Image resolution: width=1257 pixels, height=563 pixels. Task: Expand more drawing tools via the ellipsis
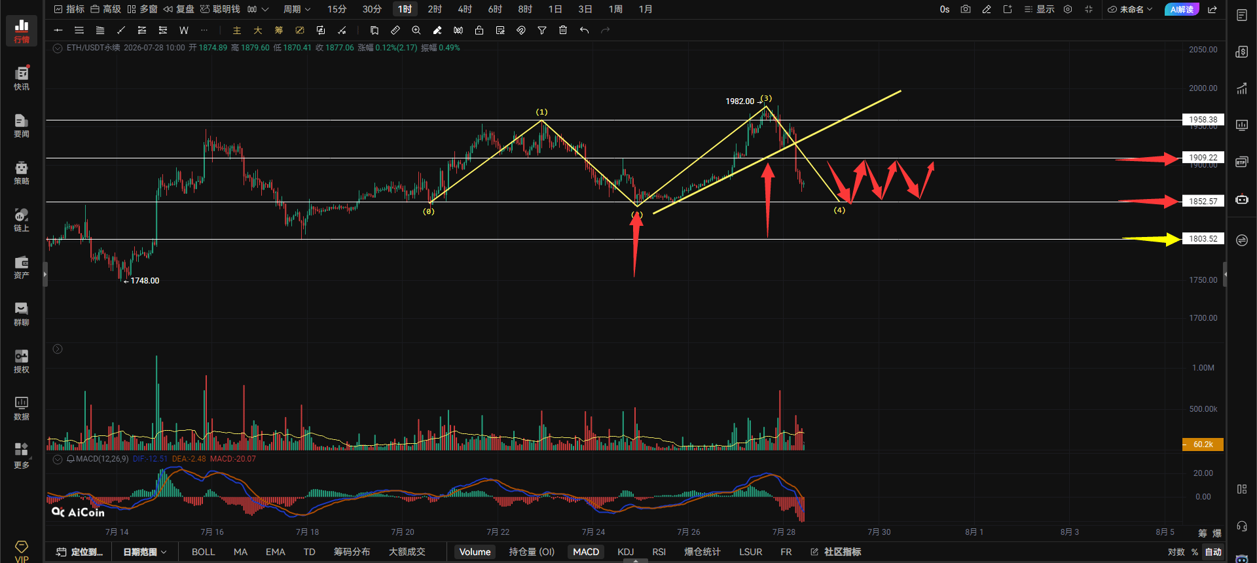(x=205, y=30)
